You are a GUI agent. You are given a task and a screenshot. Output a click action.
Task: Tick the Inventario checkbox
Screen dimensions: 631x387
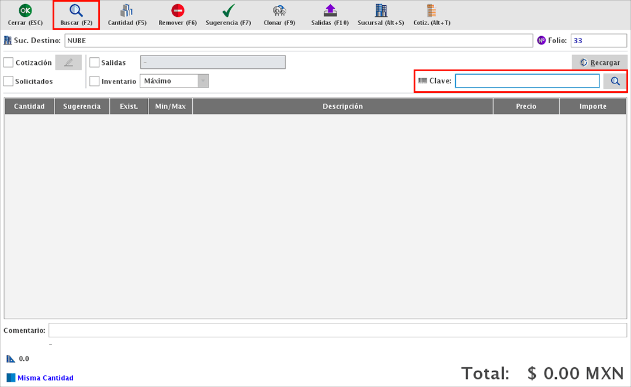[95, 81]
